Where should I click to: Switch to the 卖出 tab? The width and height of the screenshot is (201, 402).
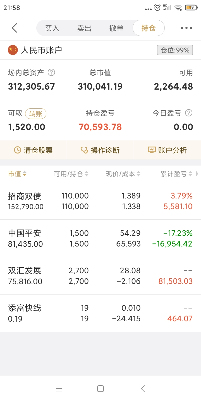[x=84, y=28]
